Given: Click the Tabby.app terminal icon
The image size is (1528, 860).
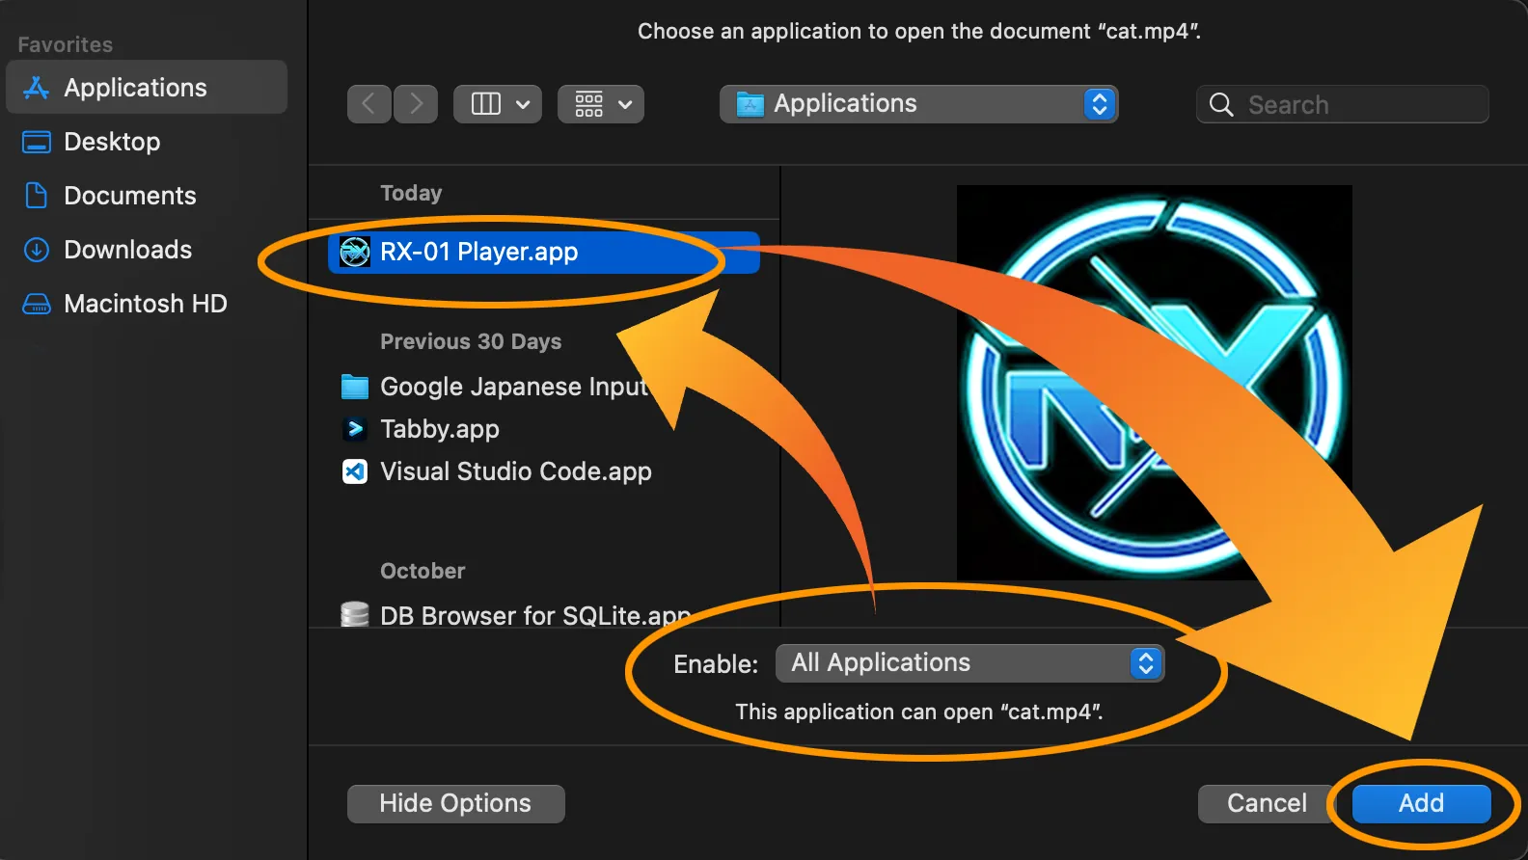Looking at the screenshot, I should (355, 429).
